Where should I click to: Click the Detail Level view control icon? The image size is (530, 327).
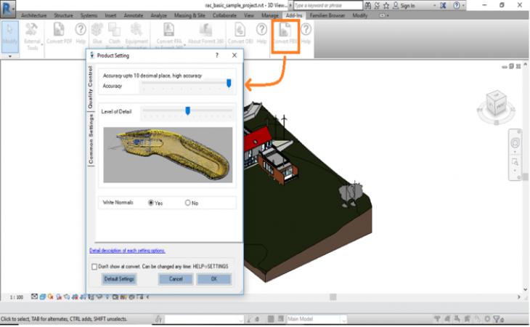coord(34,296)
